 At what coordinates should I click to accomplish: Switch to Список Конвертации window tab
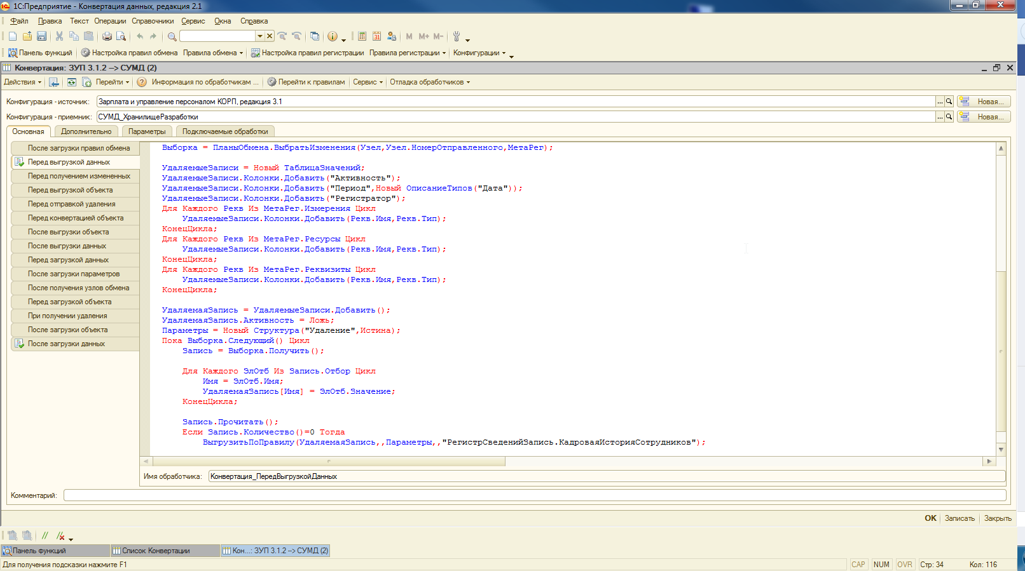pyautogui.click(x=165, y=551)
